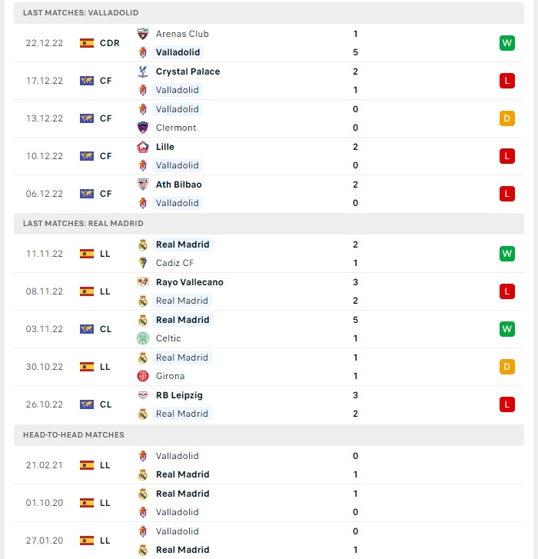
Task: Click the red L badge for Crystal Palace match
Action: pyautogui.click(x=507, y=81)
